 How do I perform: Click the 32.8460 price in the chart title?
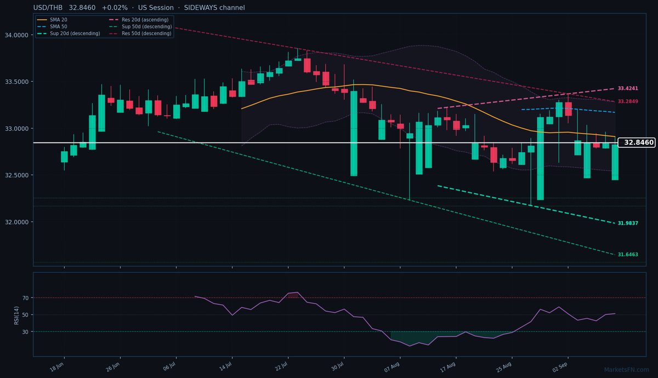pos(83,8)
